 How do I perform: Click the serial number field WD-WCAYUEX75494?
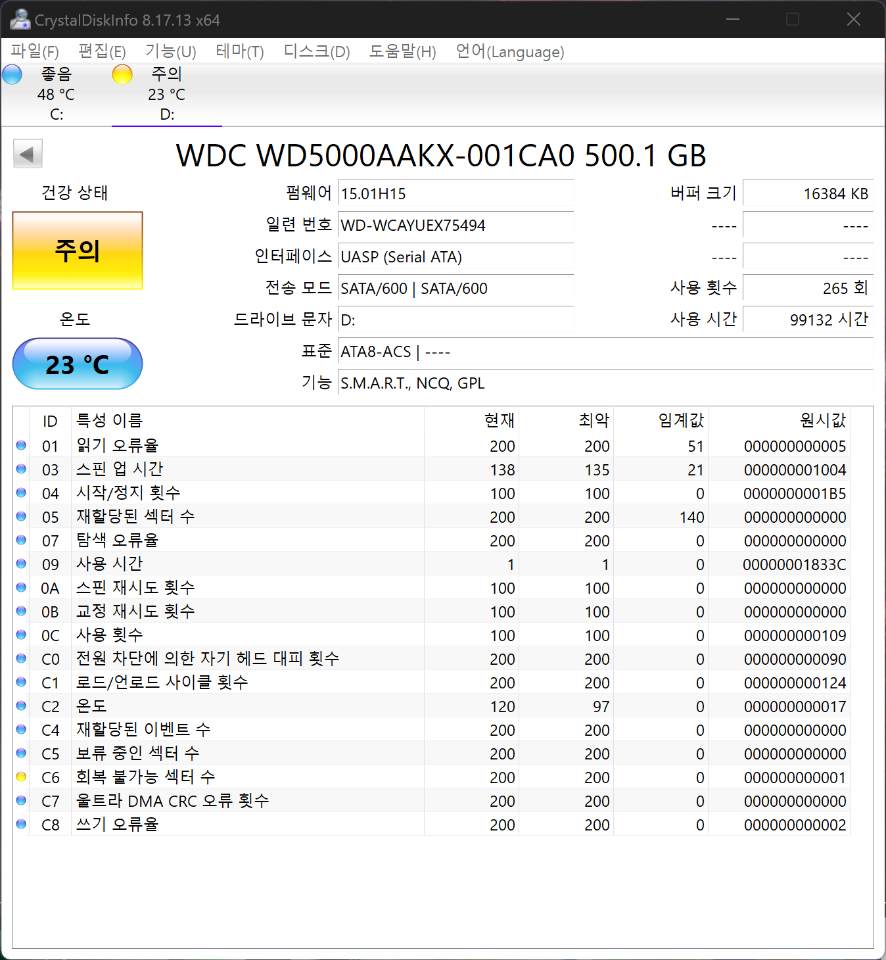[x=455, y=225]
